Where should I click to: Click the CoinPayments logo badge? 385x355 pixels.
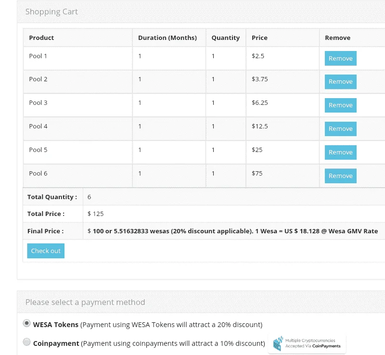(307, 343)
